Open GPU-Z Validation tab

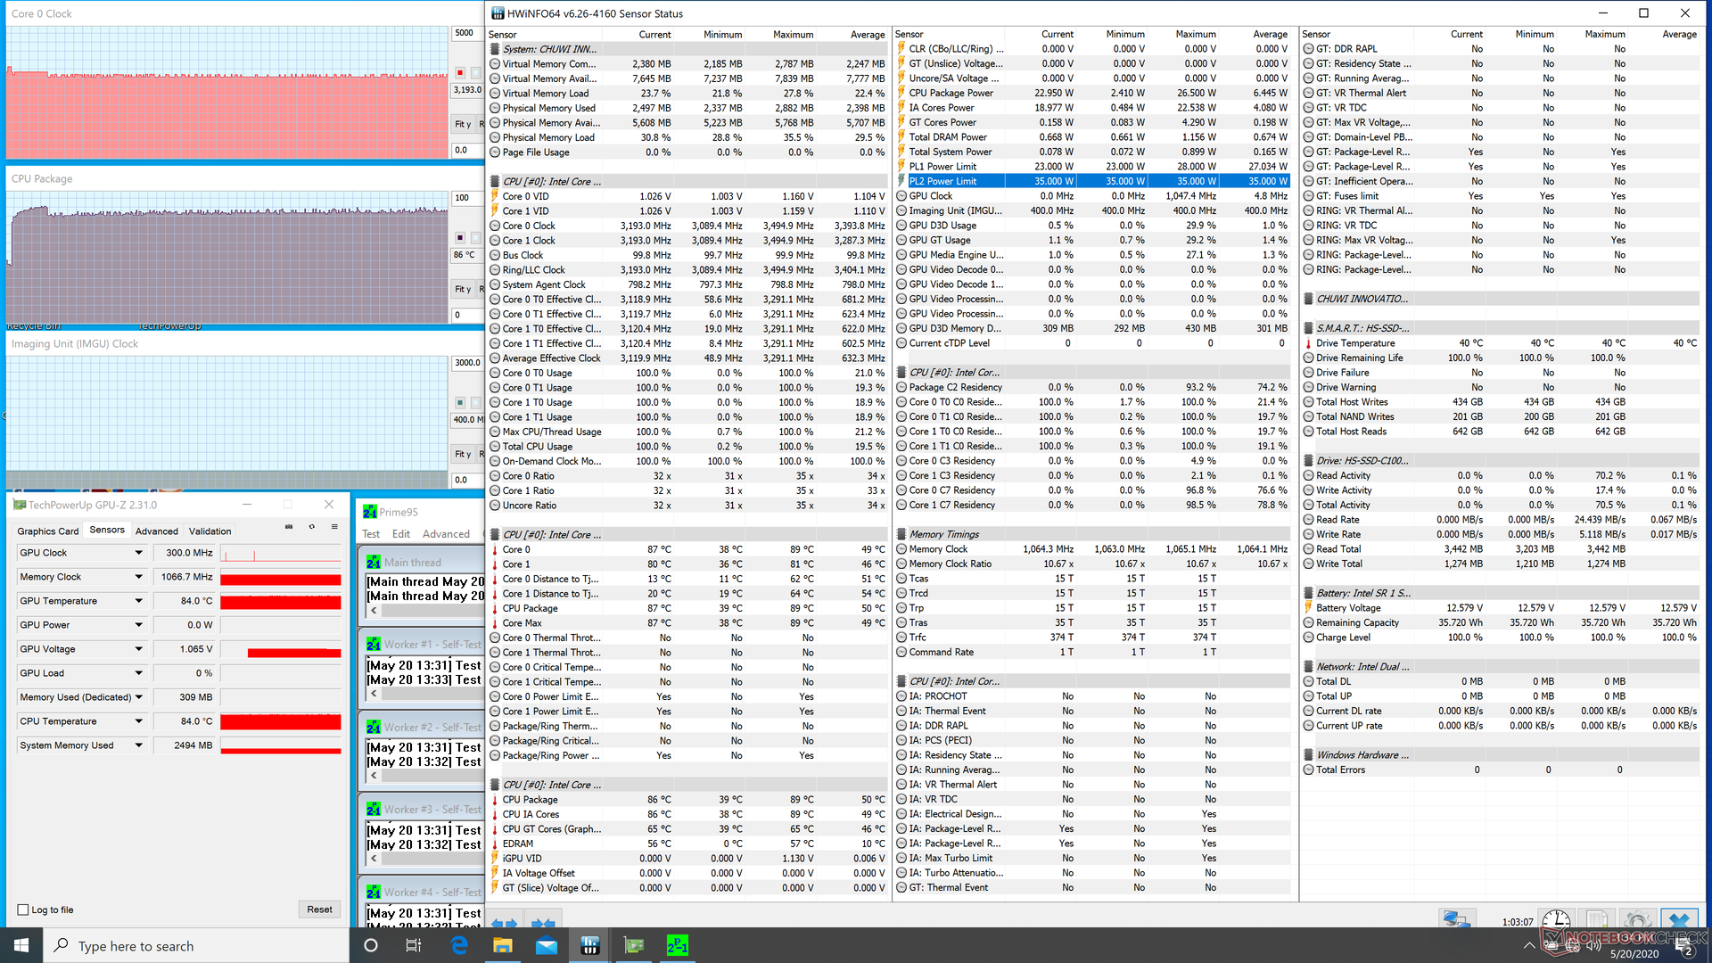[210, 531]
